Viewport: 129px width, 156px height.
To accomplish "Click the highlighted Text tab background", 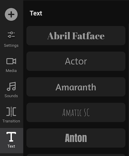I will (x=12, y=141).
